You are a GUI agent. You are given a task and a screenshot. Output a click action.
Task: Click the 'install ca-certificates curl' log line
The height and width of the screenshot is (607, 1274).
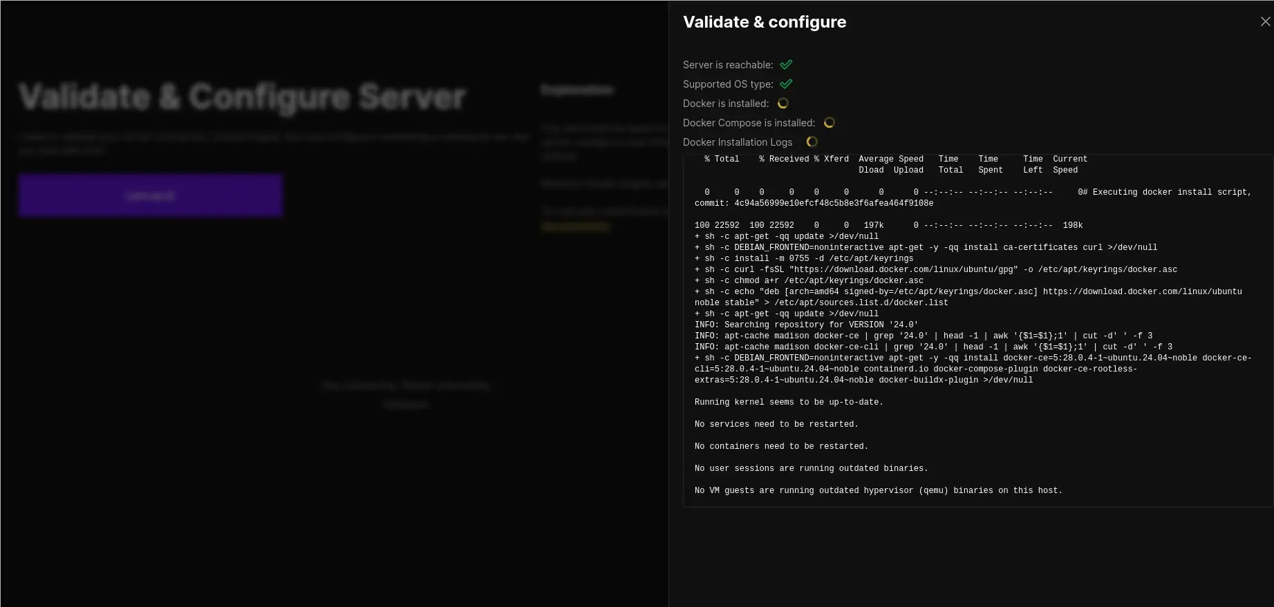click(926, 247)
